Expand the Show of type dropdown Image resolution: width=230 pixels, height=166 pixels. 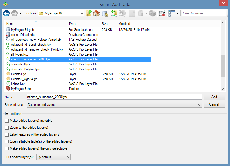[x=114, y=105]
